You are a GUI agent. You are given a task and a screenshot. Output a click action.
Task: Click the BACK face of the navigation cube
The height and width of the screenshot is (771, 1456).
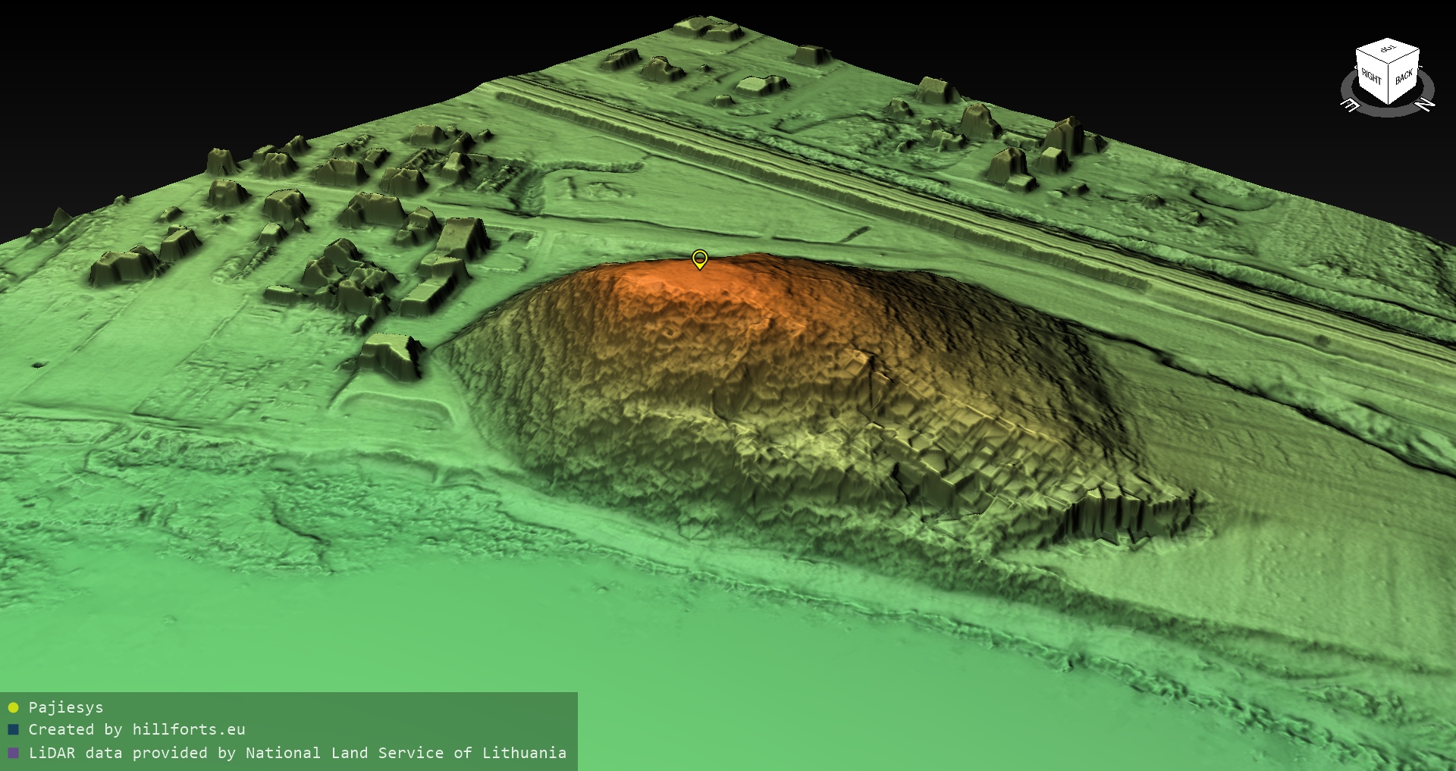pos(1404,77)
